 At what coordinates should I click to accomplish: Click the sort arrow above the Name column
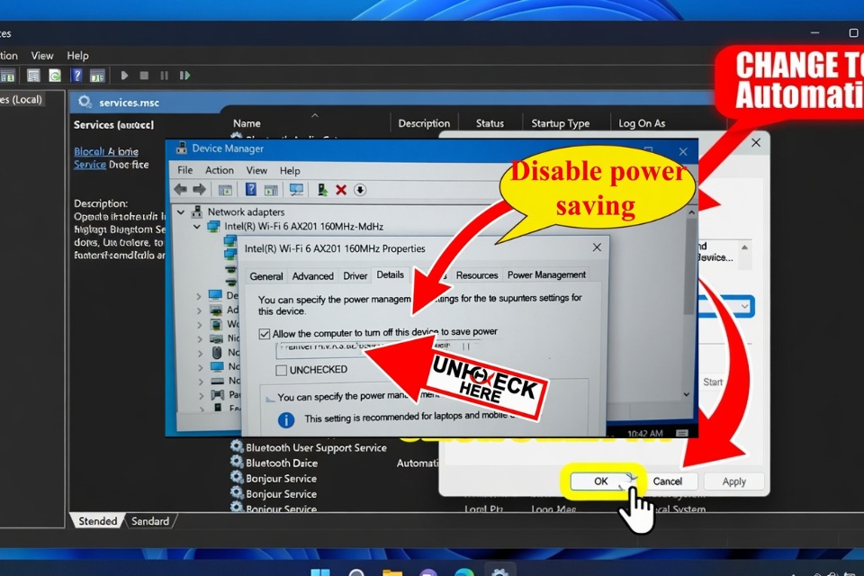[315, 115]
